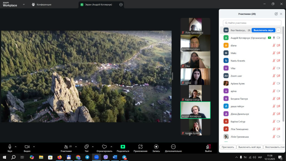Switch to the Конференция tab
Viewport: 286px width, 161px height.
41,4
